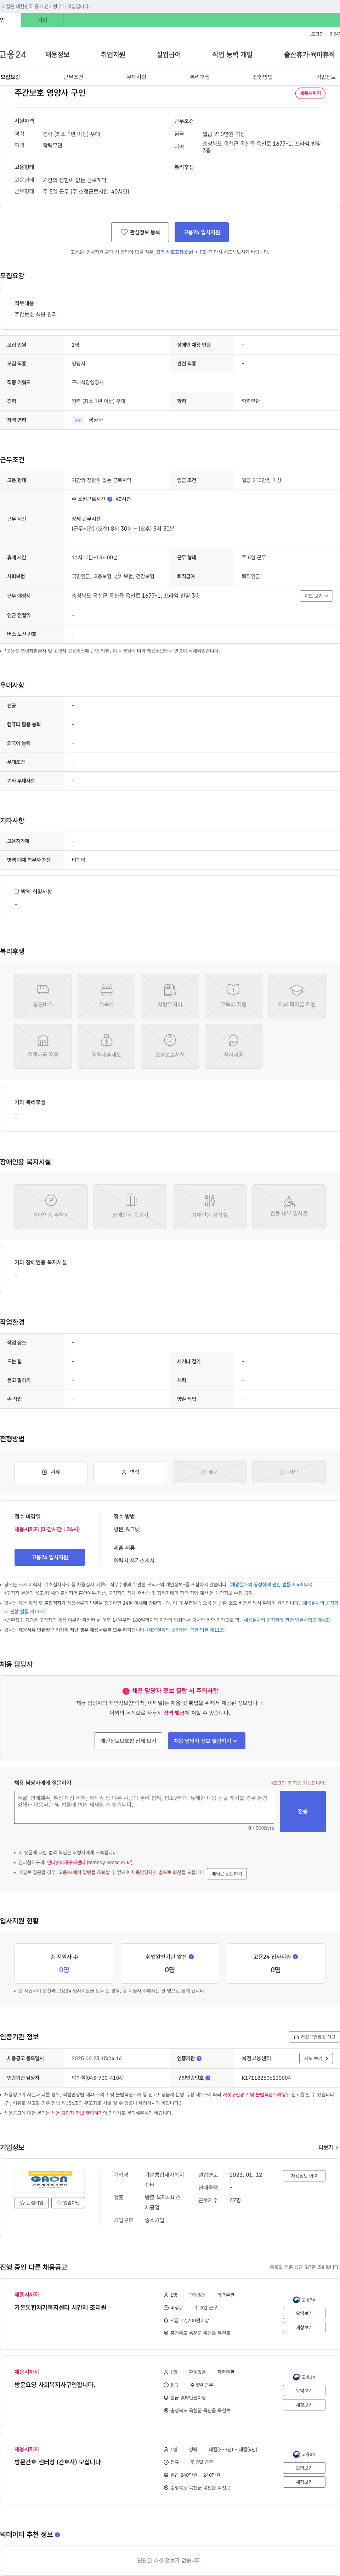Viewport: 340px width, 2576px height.
Task: Click the 통근버스 welfare icon
Action: point(43,996)
